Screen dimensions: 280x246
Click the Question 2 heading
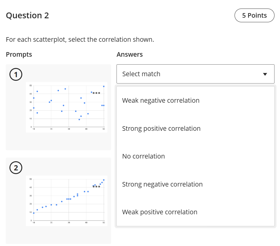tap(27, 16)
